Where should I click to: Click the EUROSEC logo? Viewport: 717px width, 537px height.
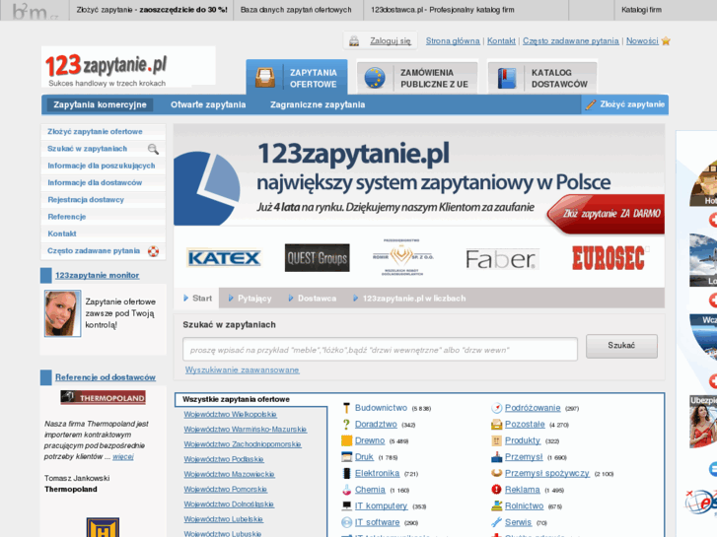coord(609,258)
